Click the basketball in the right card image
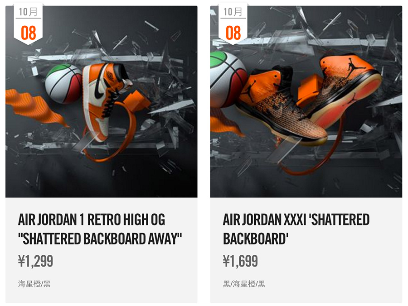Image resolution: width=408 pixels, height=306 pixels. point(228,79)
